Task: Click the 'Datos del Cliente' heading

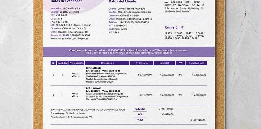Action: pyautogui.click(x=122, y=1)
